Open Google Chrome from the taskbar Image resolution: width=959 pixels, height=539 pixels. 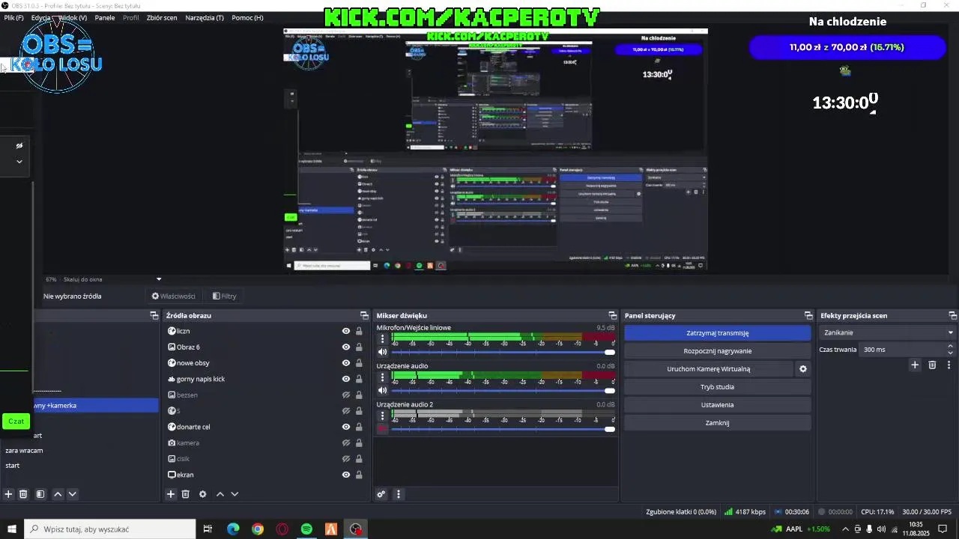tap(258, 529)
